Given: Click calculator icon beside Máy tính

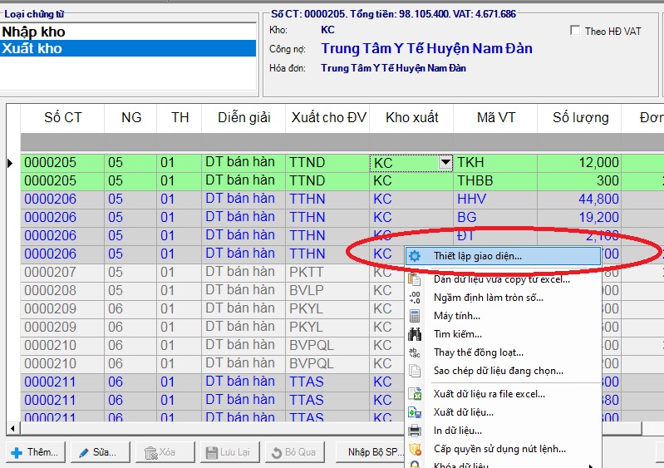Looking at the screenshot, I should [x=415, y=316].
